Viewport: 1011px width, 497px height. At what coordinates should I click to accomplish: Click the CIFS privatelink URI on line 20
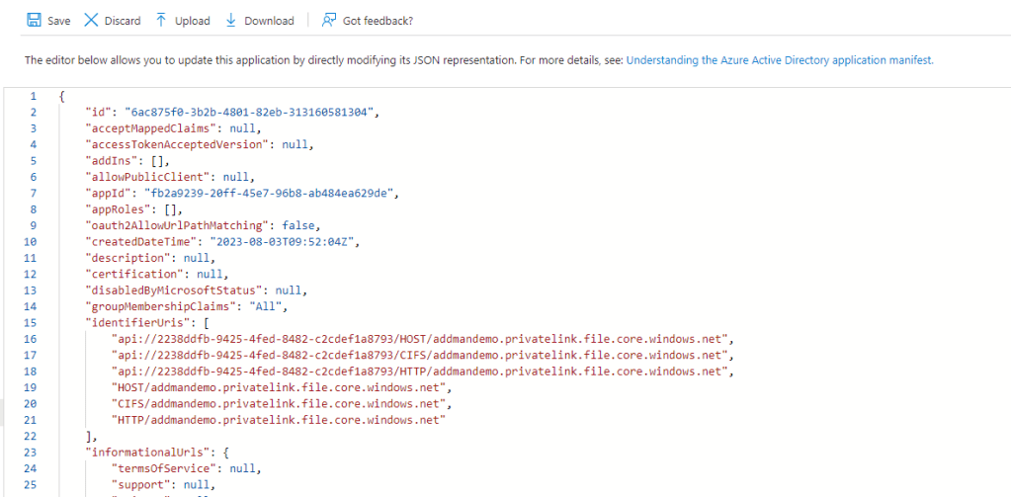[x=284, y=404]
